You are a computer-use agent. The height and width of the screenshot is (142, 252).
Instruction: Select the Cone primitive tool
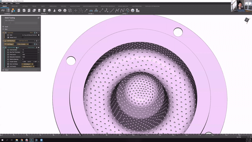click(55, 11)
